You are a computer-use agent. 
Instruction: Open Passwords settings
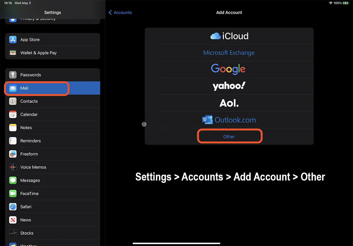pyautogui.click(x=53, y=75)
